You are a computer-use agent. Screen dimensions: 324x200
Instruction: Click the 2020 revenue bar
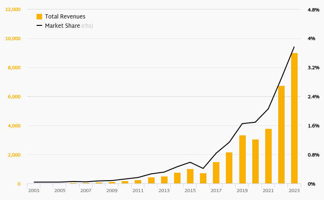255,162
